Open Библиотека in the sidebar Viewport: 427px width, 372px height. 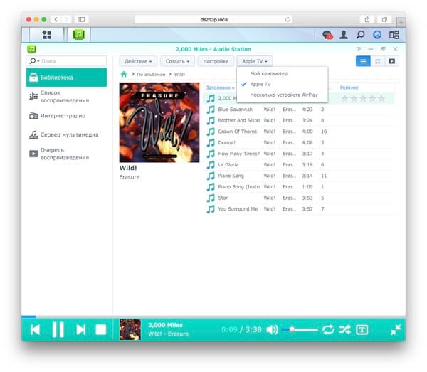(x=66, y=78)
